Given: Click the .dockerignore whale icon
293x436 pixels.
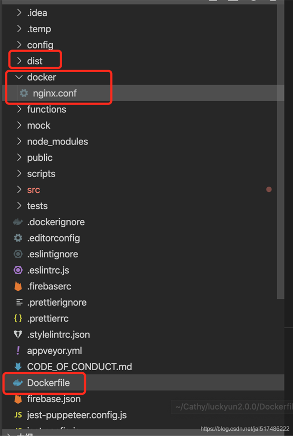Looking at the screenshot, I should coord(18,222).
